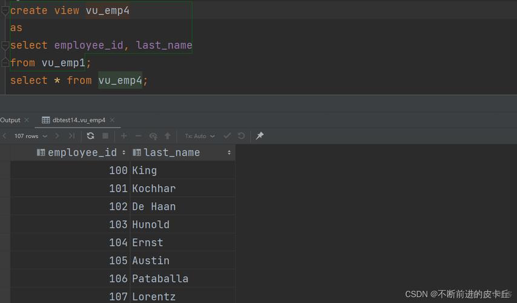
Task: Click the Rollback undo icon
Action: 242,136
